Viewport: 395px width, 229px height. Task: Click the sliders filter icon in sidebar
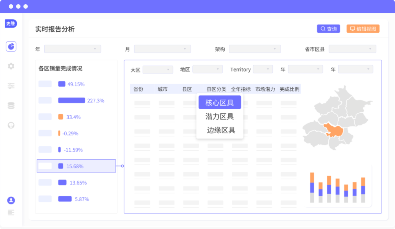[x=11, y=86]
